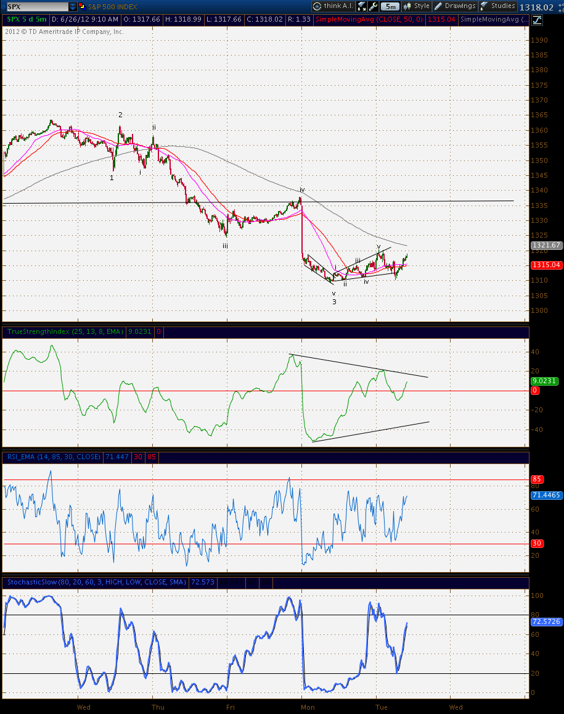Click the SPX 5 d 5m chart label
This screenshot has height=714, width=564.
(27, 20)
